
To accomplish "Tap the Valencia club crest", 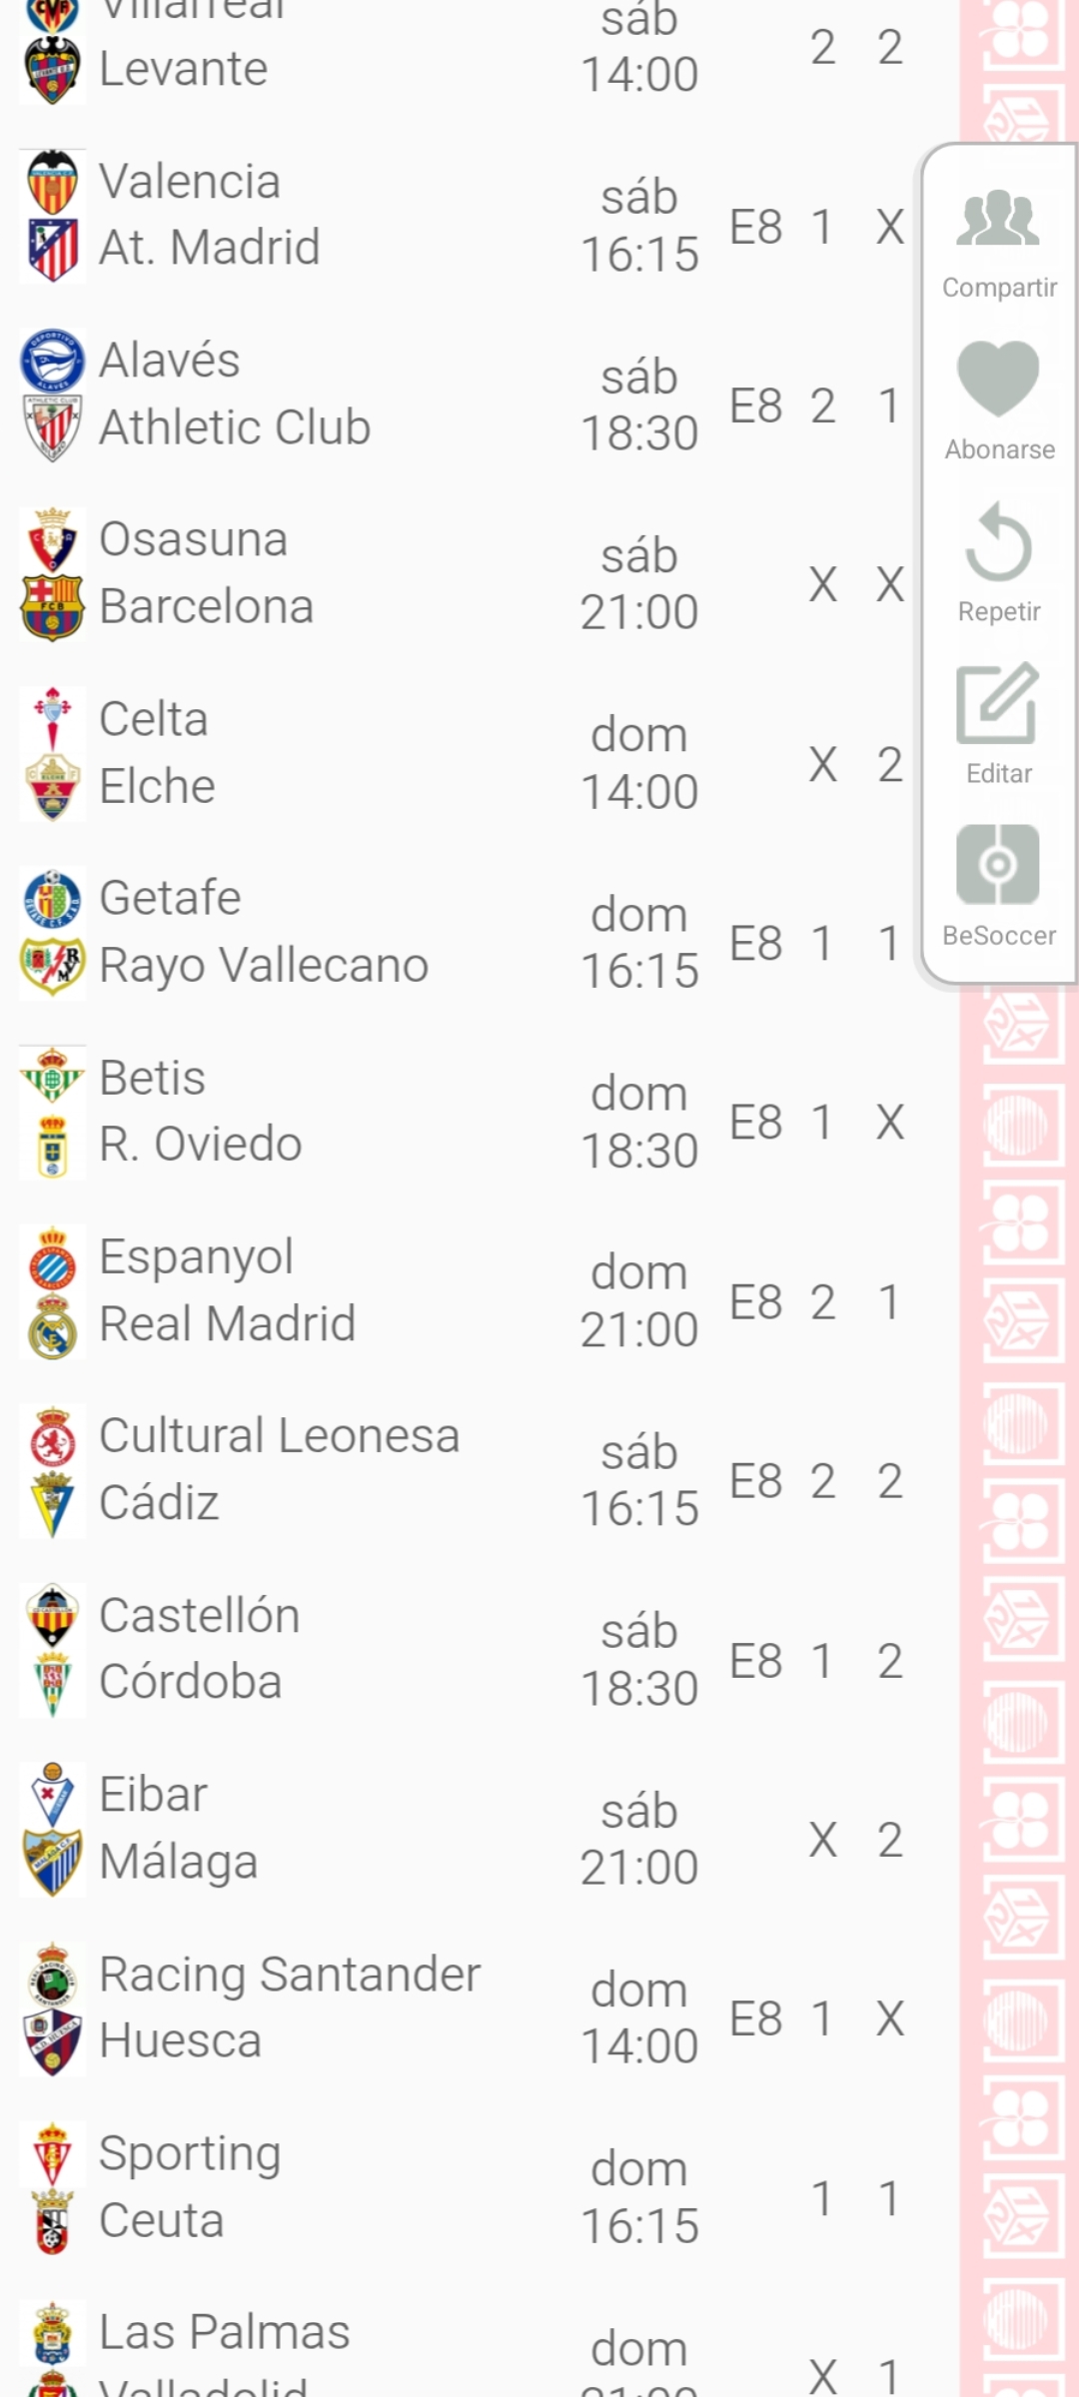I will tap(53, 182).
